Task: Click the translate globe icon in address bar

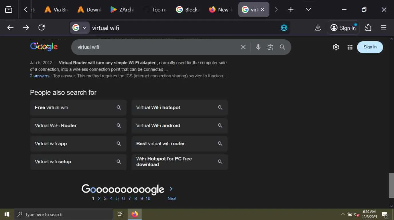Action: tap(284, 28)
